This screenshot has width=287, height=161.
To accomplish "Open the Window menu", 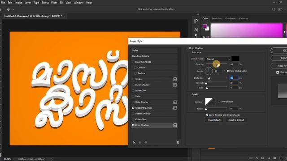I will 78,3.
